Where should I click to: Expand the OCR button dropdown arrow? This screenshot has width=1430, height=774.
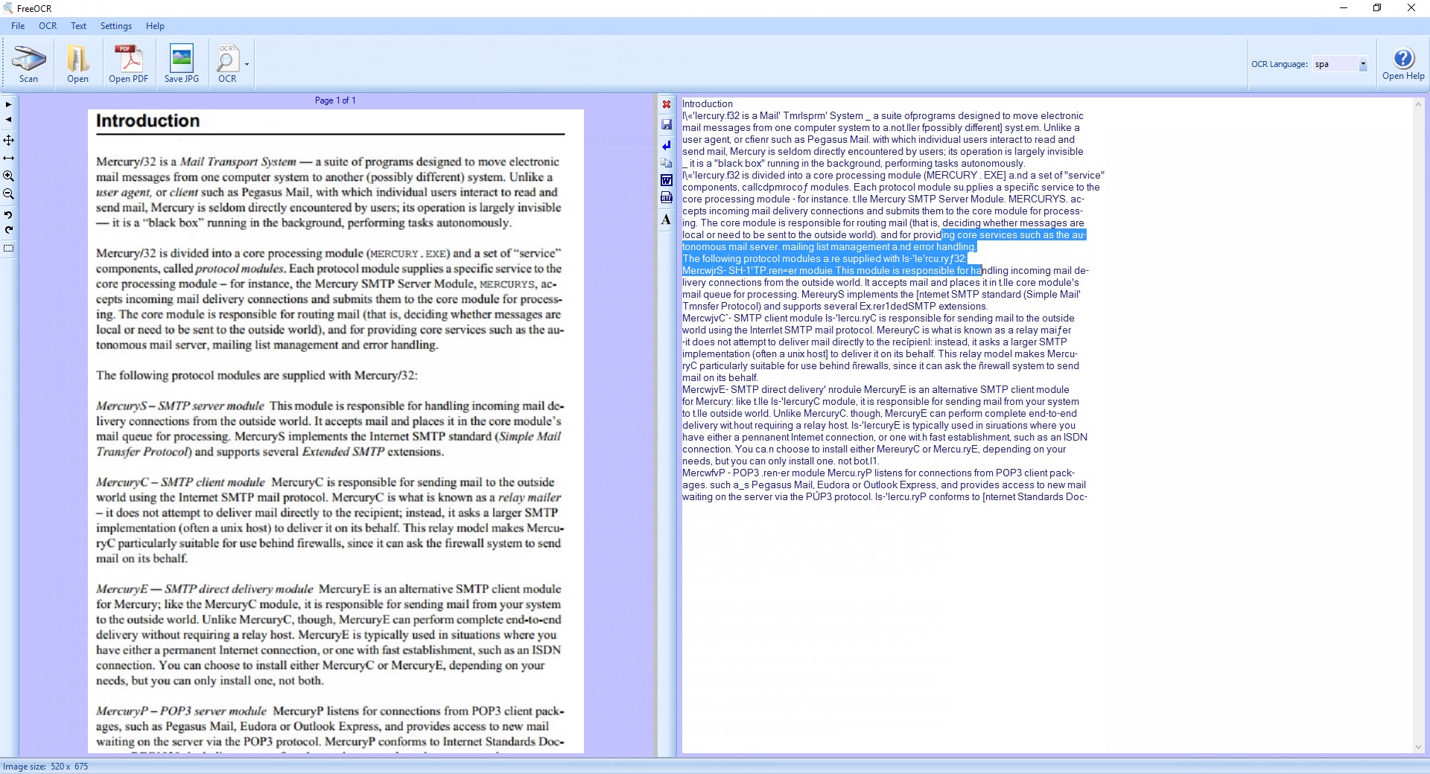click(247, 65)
